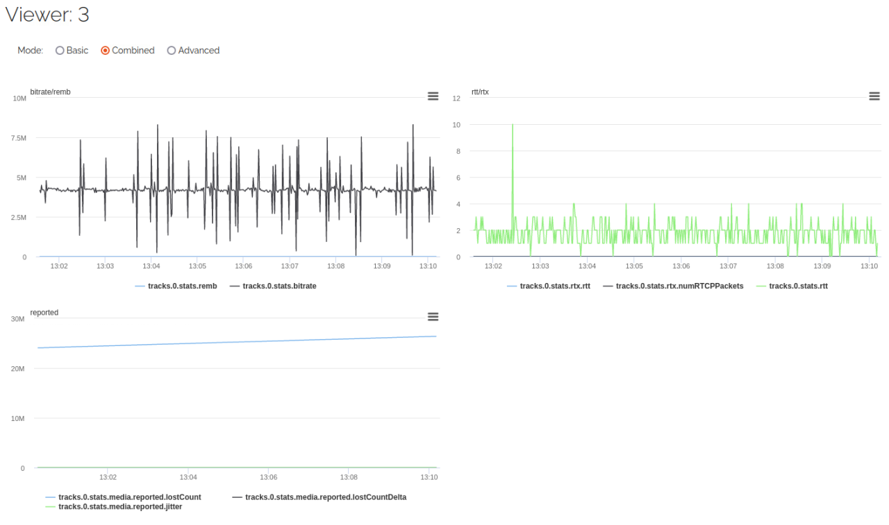Toggle tracks.0.stats.rtt legend series
The height and width of the screenshot is (525, 889).
pyautogui.click(x=792, y=286)
